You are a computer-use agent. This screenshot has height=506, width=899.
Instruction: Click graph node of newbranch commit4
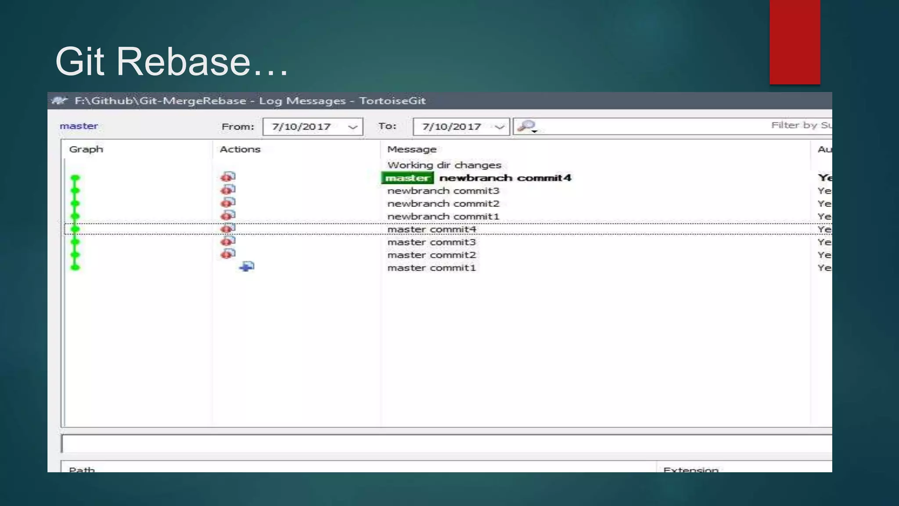click(76, 178)
